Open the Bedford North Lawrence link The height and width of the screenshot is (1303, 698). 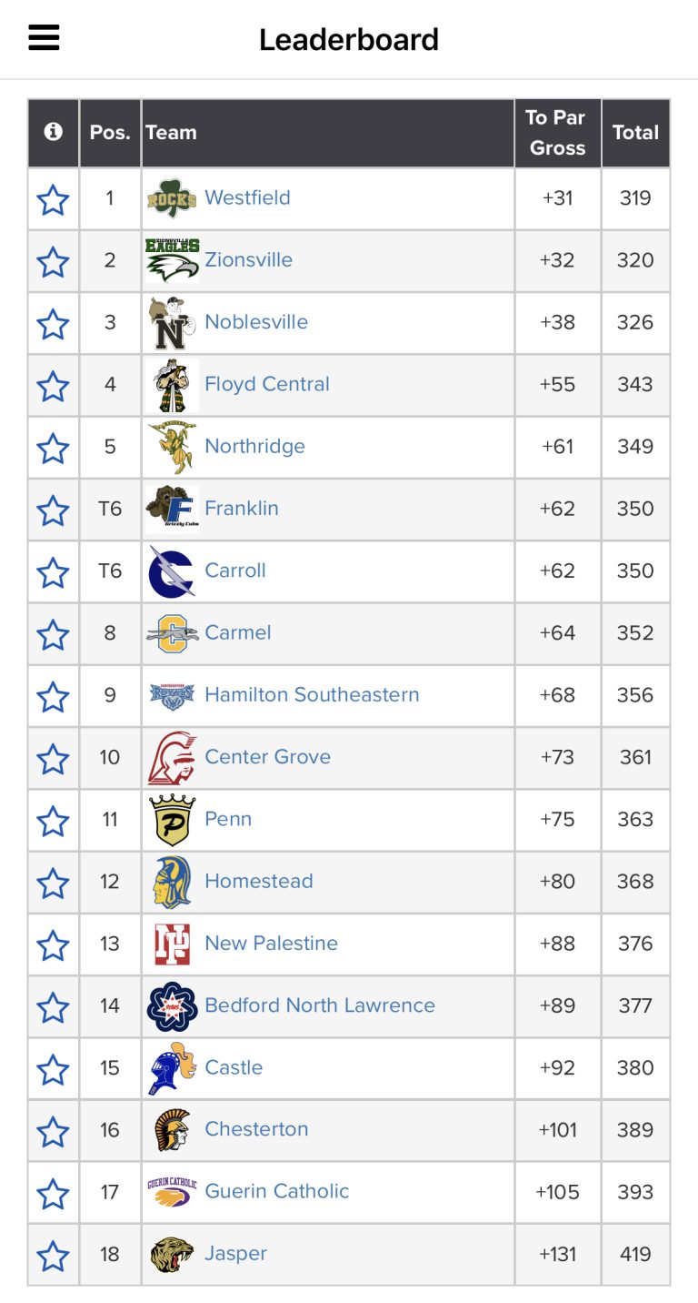click(320, 1005)
